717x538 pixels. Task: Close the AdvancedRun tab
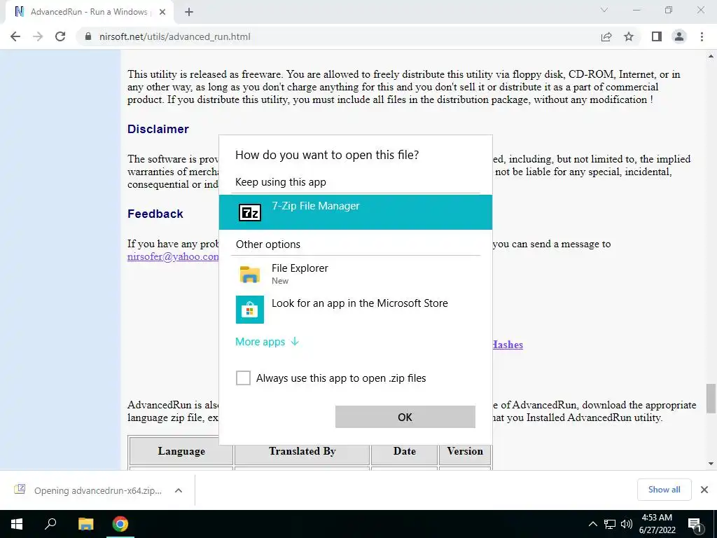162,12
